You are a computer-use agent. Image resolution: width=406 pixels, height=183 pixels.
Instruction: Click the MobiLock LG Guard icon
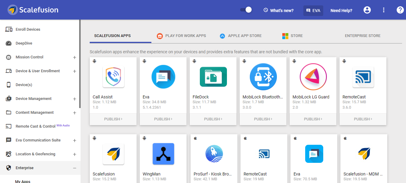click(x=313, y=77)
